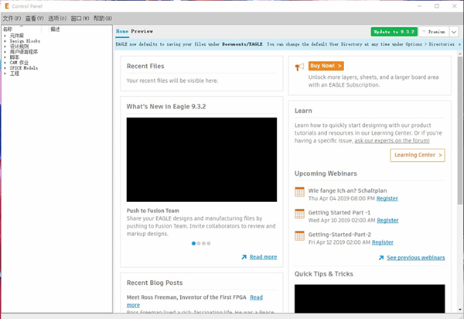Screen dimensions: 464x319
Task: Click calendar icon for Getting Started Part -1
Action: click(x=299, y=214)
